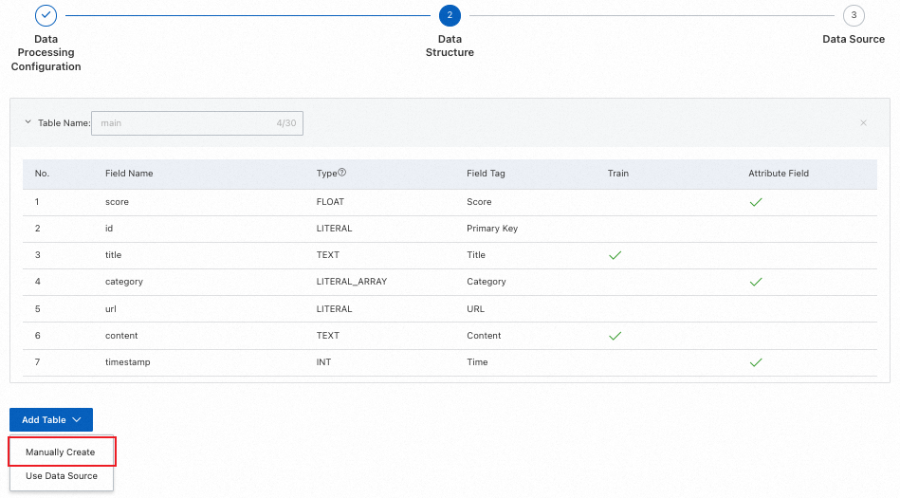Click the Train column header
The image size is (900, 498).
pyautogui.click(x=618, y=174)
